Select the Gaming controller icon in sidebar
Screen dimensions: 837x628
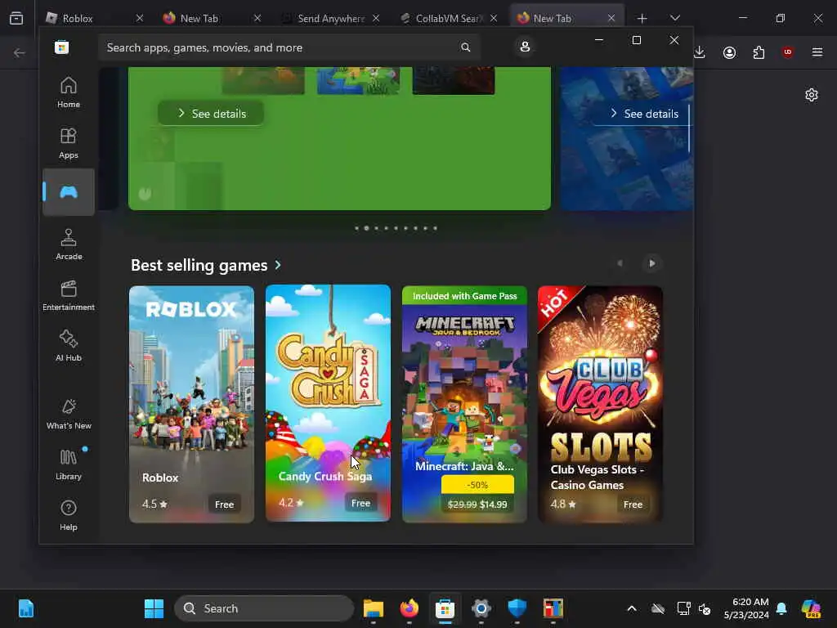point(69,192)
